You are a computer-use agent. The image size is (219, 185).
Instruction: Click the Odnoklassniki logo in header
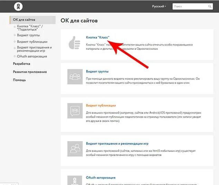[x=18, y=7]
